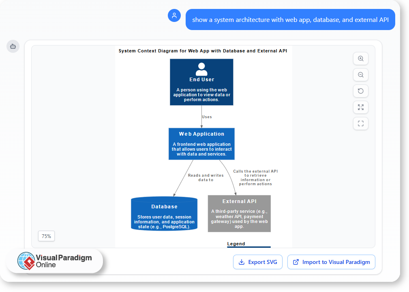The width and height of the screenshot is (409, 292).
Task: Click the 75% zoom level indicator
Action: [x=46, y=236]
